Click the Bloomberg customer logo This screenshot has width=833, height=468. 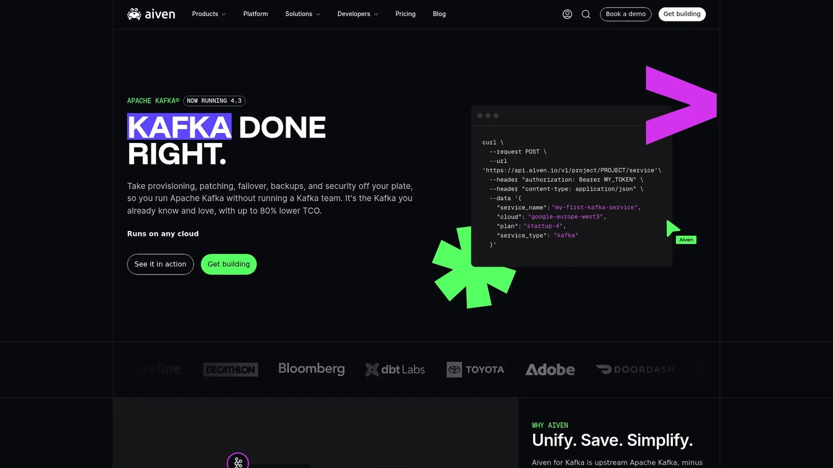[311, 369]
